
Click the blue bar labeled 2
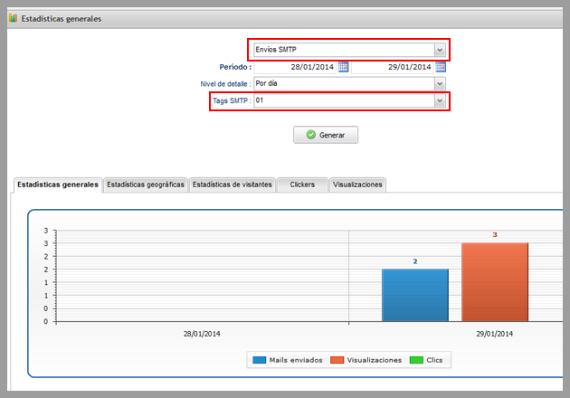pyautogui.click(x=415, y=295)
